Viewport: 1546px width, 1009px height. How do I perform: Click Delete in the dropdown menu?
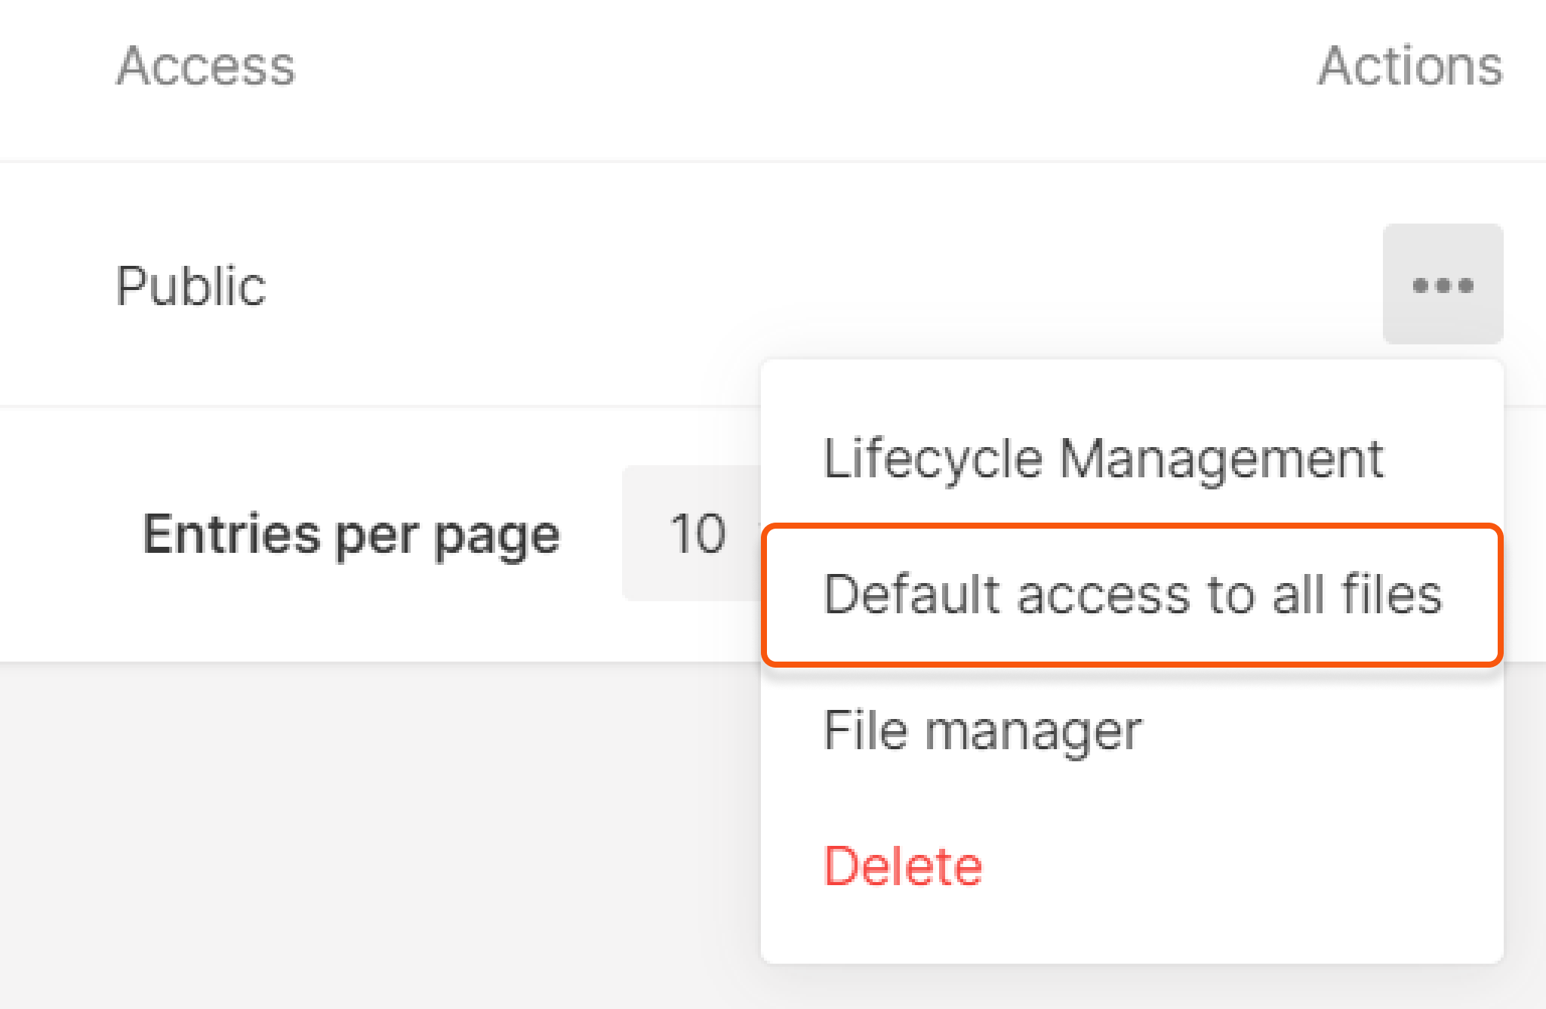point(903,865)
